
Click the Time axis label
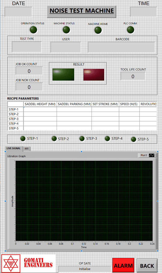pos(84,247)
